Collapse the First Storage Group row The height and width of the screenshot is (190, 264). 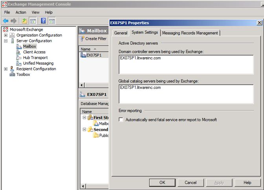point(84,117)
